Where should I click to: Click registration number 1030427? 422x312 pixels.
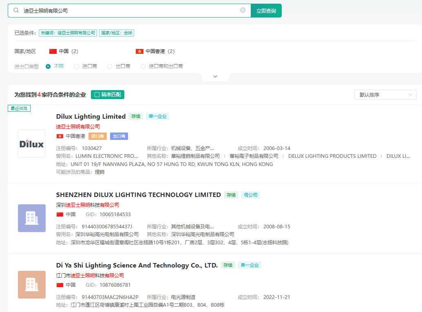[91, 148]
